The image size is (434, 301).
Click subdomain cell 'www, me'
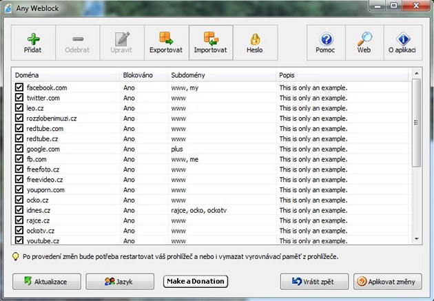pyautogui.click(x=185, y=159)
